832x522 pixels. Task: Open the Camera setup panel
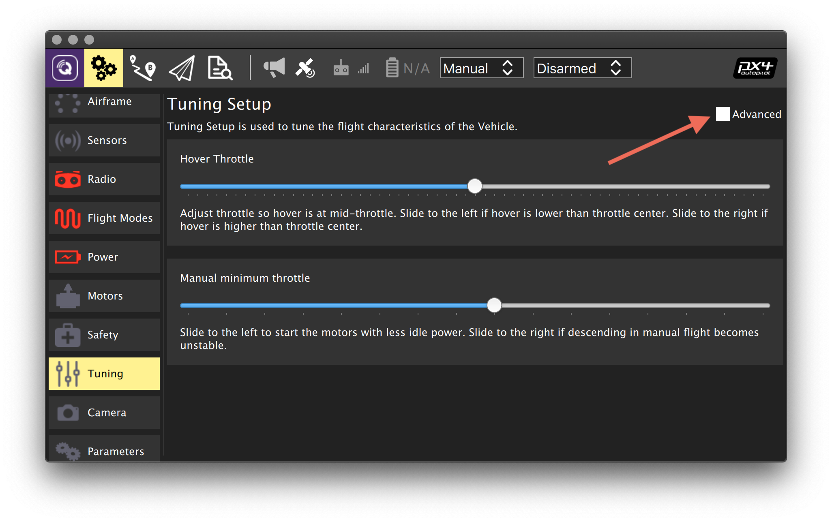pos(104,412)
